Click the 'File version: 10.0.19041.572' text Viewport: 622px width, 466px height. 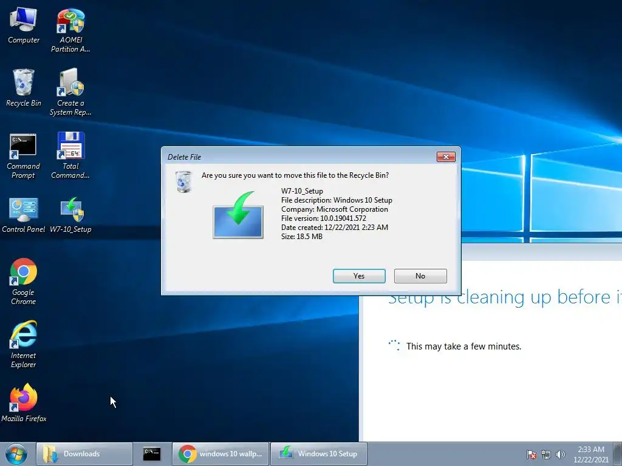click(324, 218)
